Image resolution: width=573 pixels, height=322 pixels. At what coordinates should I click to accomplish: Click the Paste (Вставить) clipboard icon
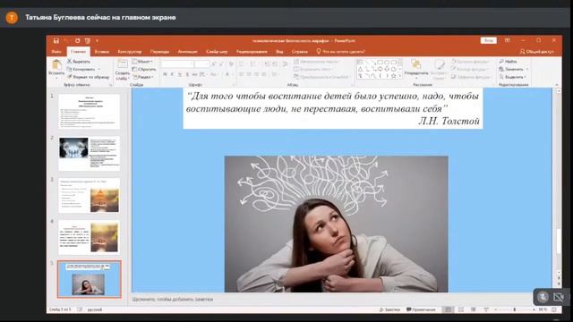coord(56,64)
